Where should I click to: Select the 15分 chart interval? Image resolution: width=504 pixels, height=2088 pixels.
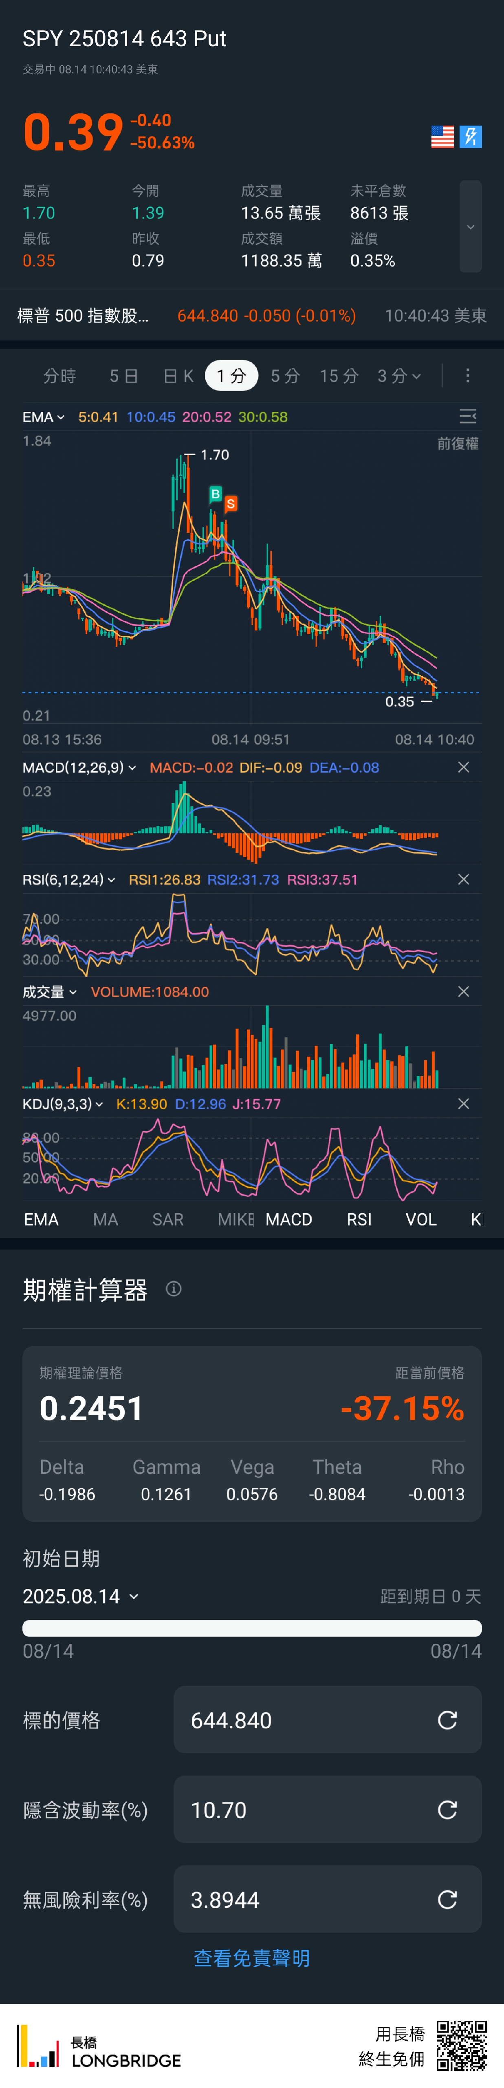[339, 375]
